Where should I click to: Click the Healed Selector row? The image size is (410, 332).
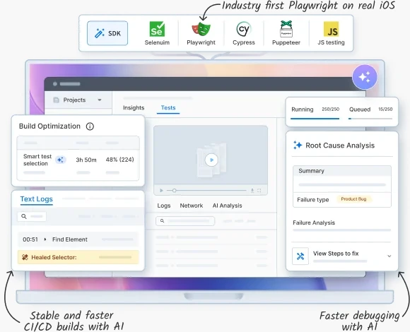[78, 257]
